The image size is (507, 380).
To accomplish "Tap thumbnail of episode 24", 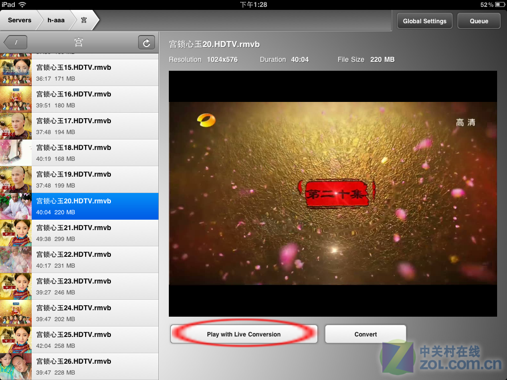I will click(16, 313).
